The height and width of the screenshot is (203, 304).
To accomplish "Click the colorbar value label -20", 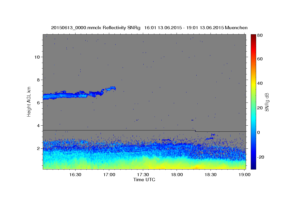I will pos(261,157).
